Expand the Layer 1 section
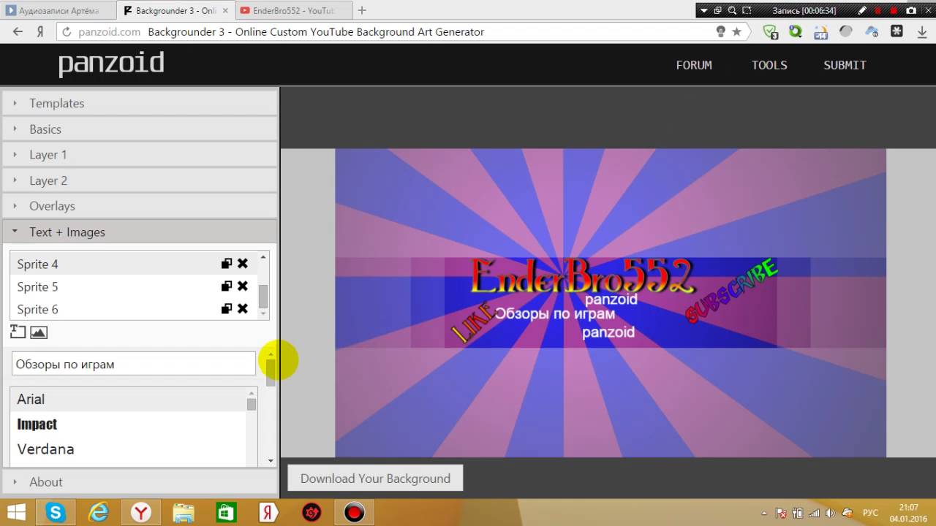 [140, 154]
